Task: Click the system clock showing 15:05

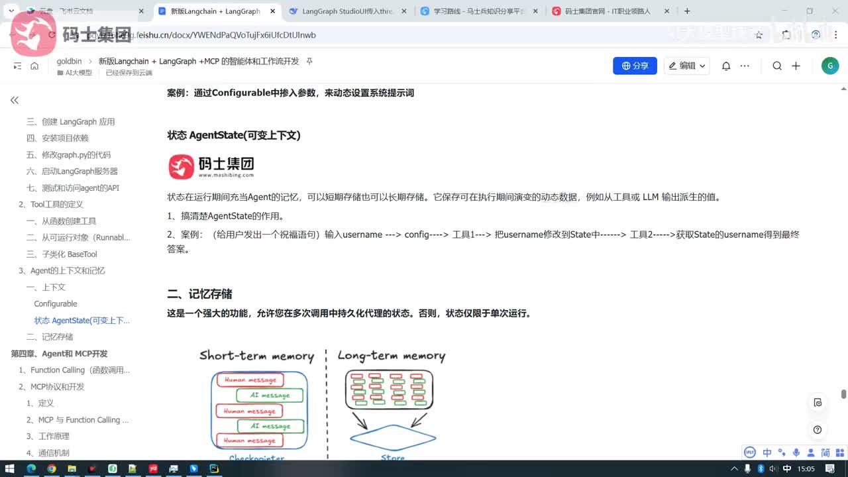Action: pyautogui.click(x=806, y=468)
